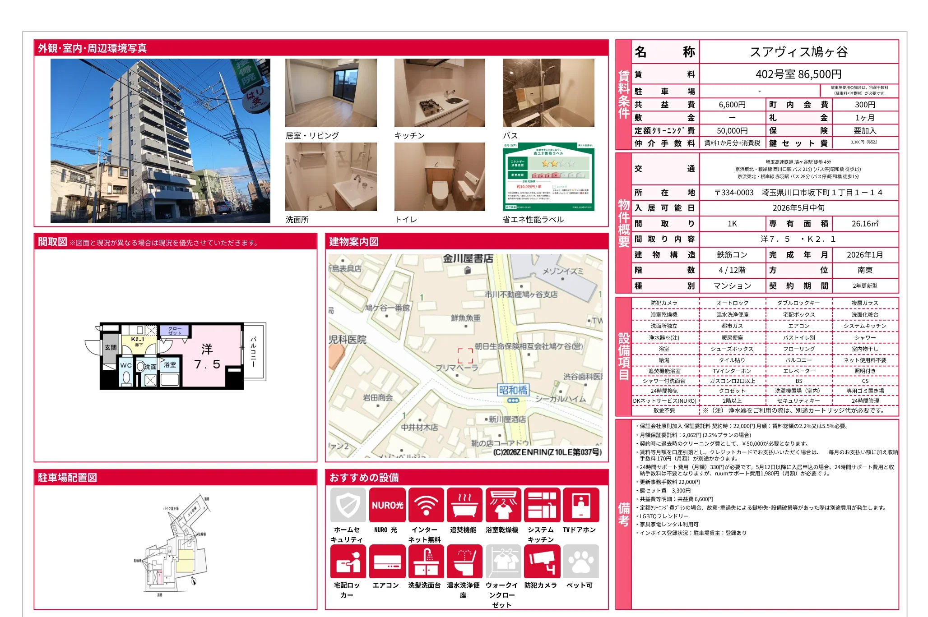Click the 追焚機能 bathtub icon

pos(464,505)
